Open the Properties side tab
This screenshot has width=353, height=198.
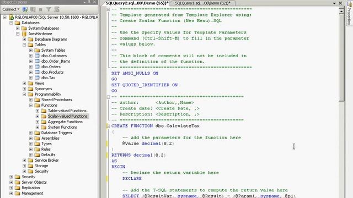pyautogui.click(x=349, y=13)
